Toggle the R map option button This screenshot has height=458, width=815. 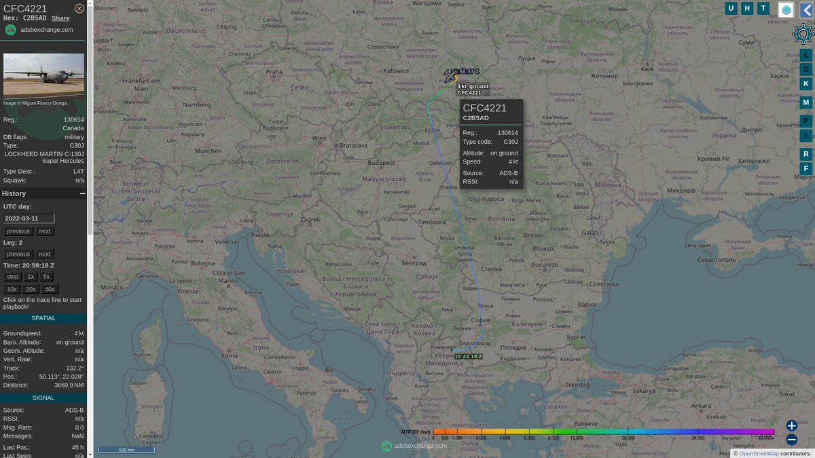coord(806,154)
